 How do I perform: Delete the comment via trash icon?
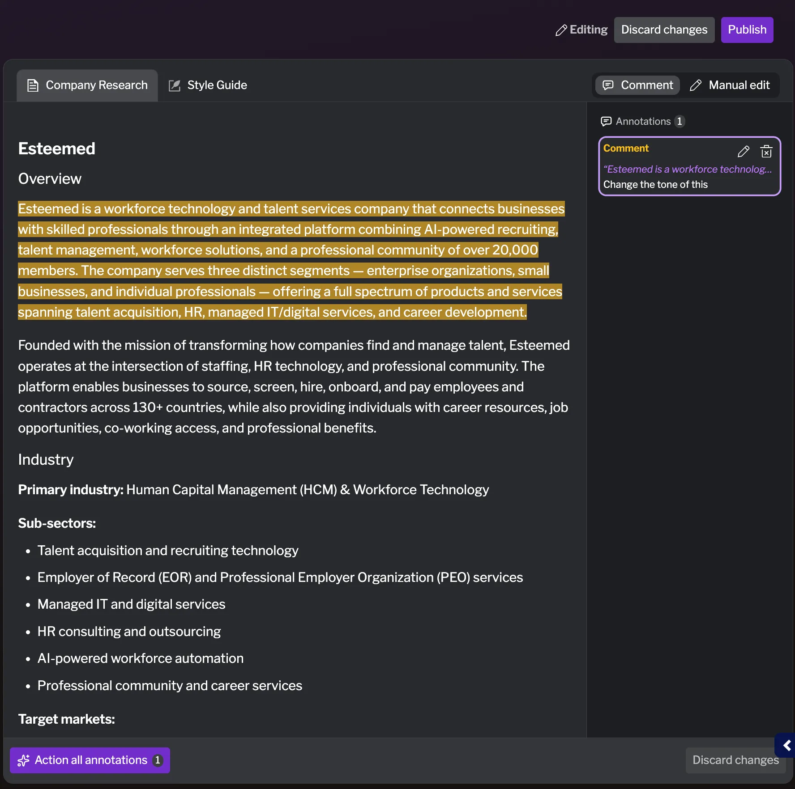click(766, 152)
